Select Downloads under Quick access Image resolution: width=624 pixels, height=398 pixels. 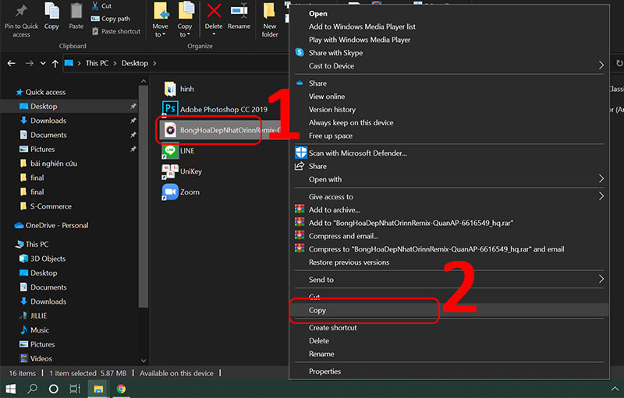(48, 121)
